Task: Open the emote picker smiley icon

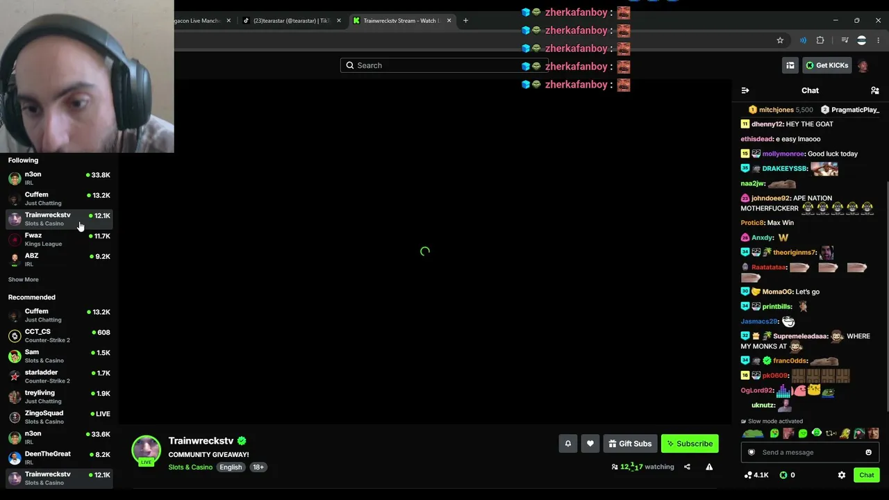Action: pyautogui.click(x=868, y=452)
